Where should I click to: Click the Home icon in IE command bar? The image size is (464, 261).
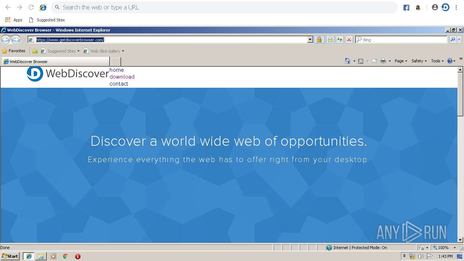click(348, 61)
